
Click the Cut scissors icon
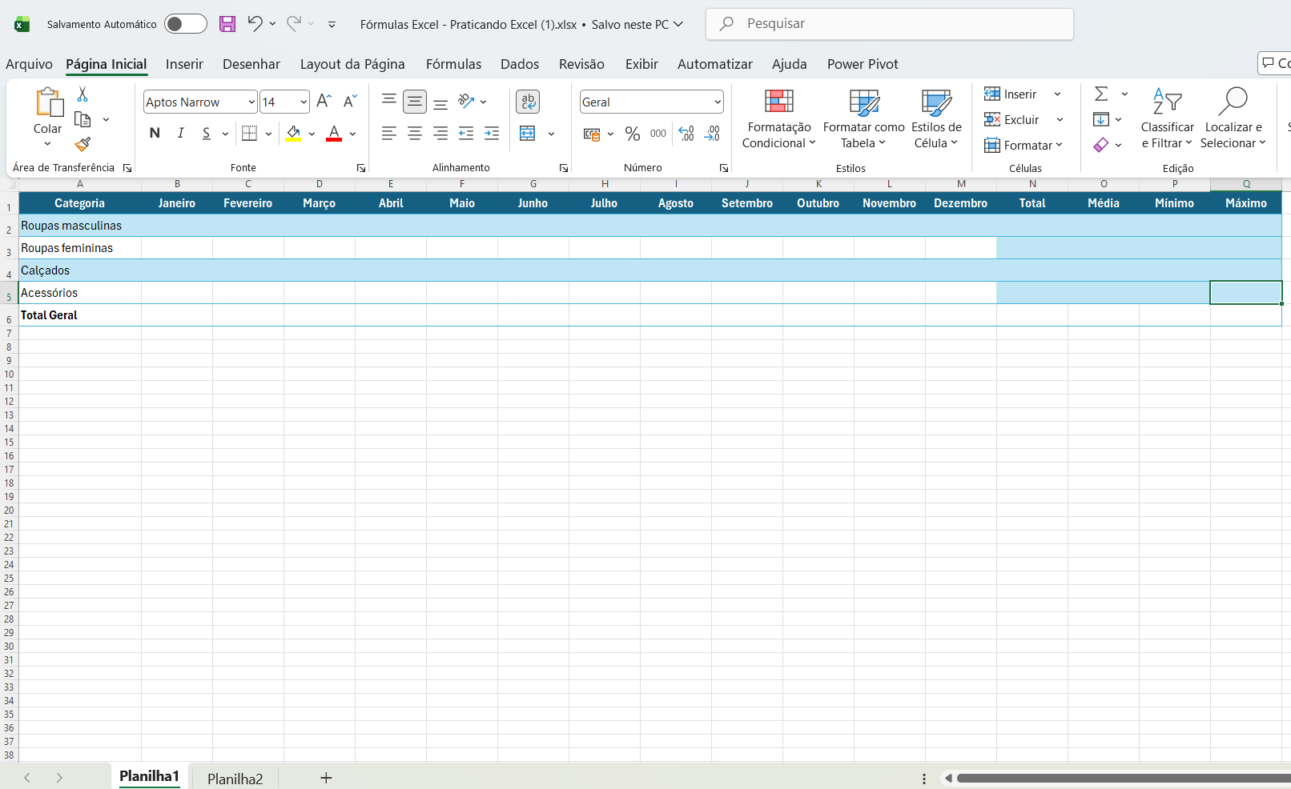click(82, 94)
